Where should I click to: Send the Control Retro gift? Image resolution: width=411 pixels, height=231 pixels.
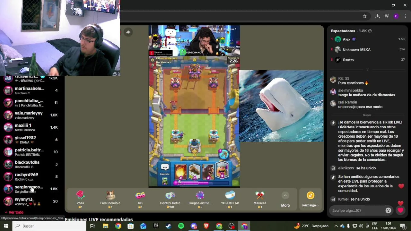pyautogui.click(x=170, y=199)
